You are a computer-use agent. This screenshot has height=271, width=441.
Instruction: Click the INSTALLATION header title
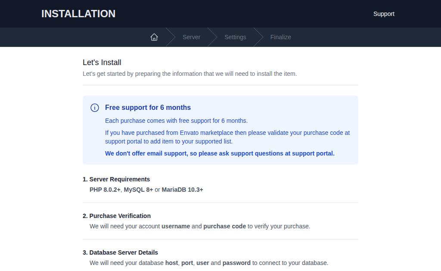(78, 14)
